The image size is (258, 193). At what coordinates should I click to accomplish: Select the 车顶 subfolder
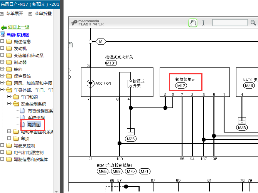[x=25, y=139]
